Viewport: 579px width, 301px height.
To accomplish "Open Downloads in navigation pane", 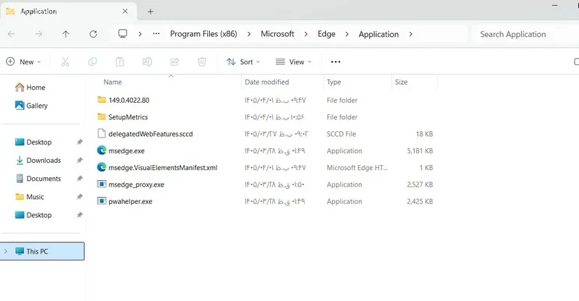I will pyautogui.click(x=38, y=161).
